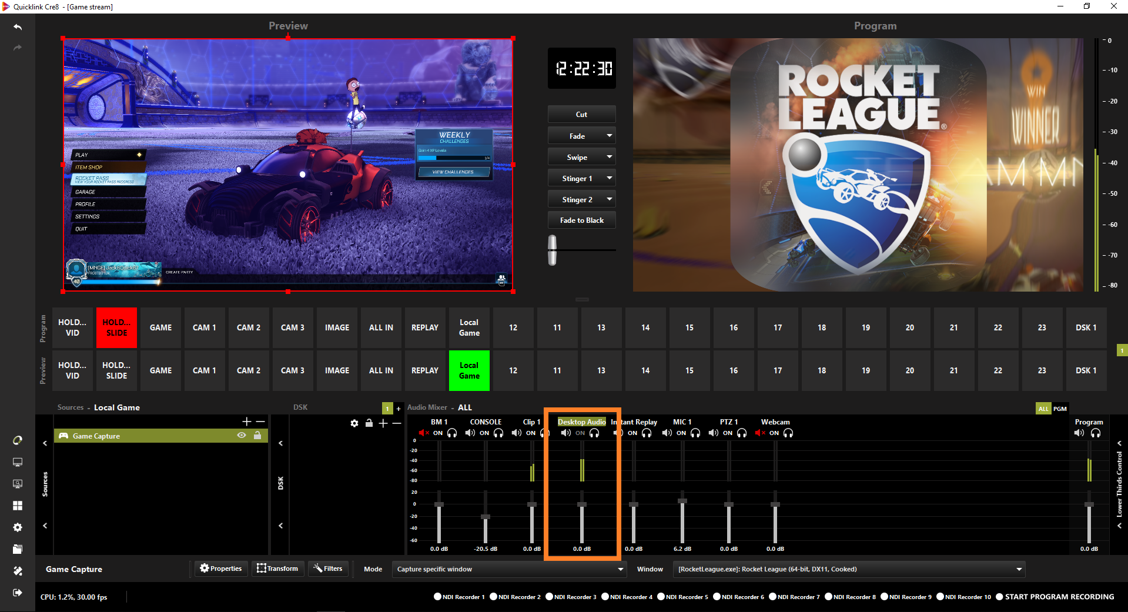Open the Stinger 2 dropdown arrow

point(610,199)
